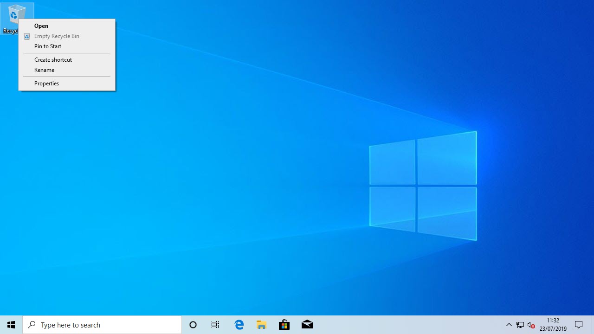The image size is (594, 334).
Task: Select Pin to Start menu entry
Action: pyautogui.click(x=48, y=46)
